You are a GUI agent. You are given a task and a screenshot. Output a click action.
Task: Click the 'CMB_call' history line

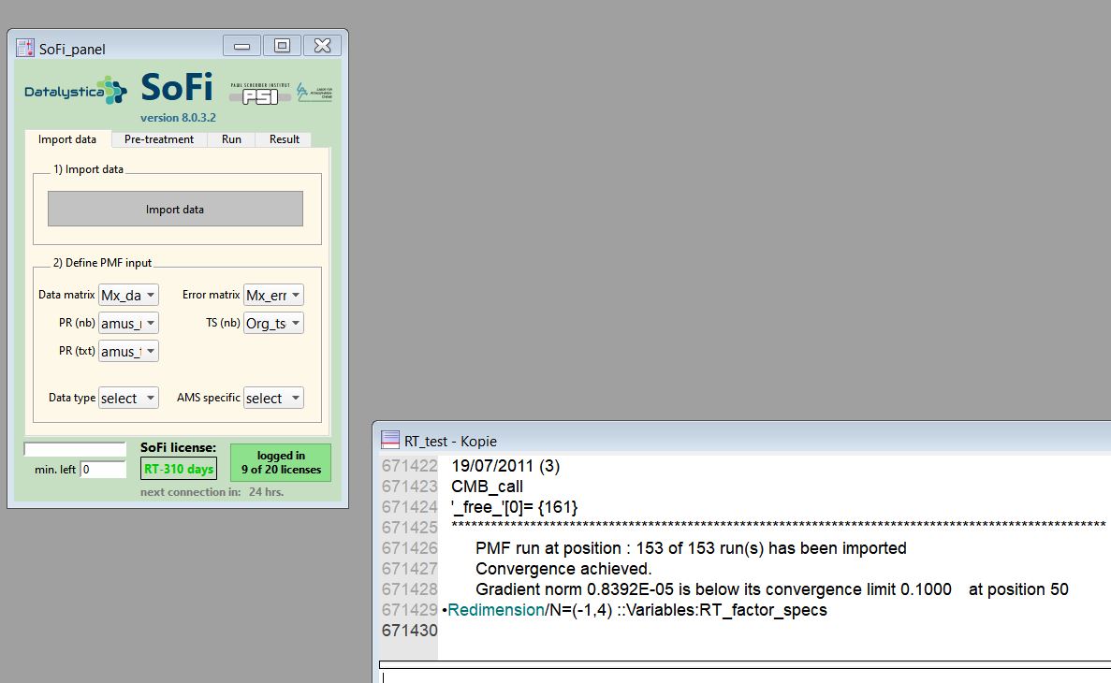point(488,487)
